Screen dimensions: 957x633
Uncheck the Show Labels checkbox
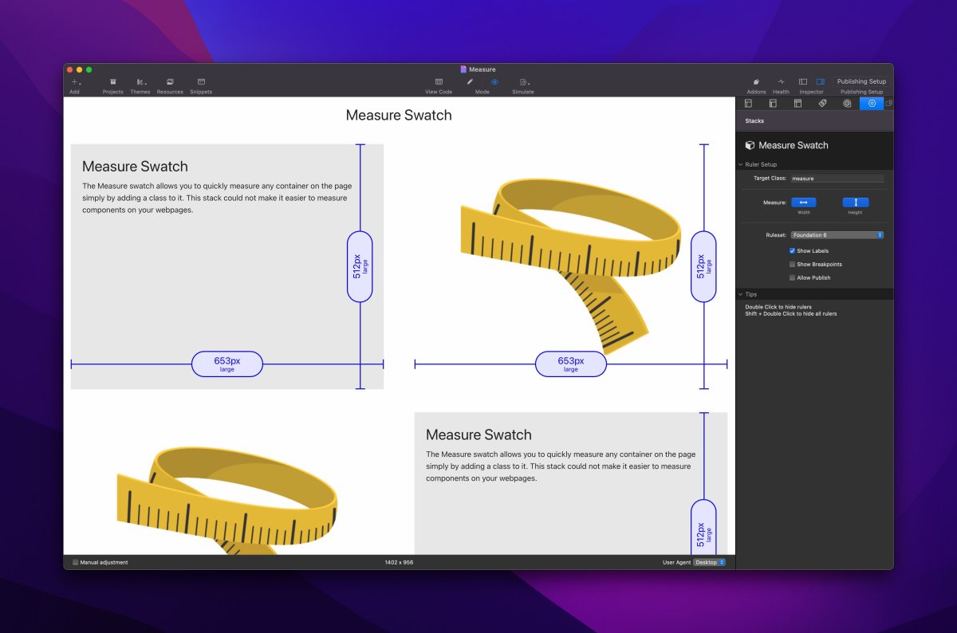[793, 250]
